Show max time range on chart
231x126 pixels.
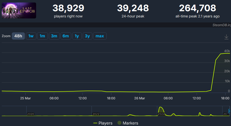point(100,36)
